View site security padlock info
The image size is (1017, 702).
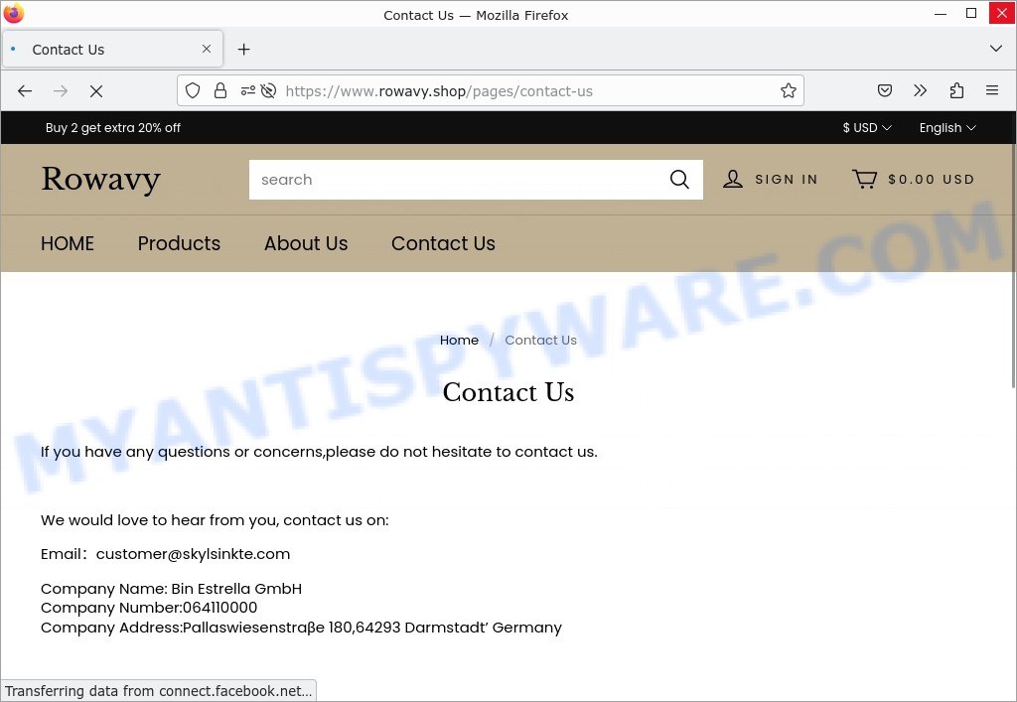[220, 90]
